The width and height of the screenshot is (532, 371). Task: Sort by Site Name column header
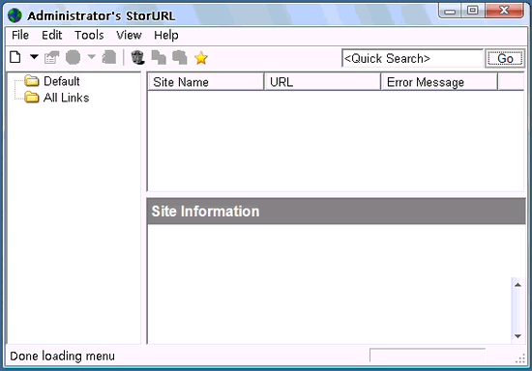pos(206,82)
